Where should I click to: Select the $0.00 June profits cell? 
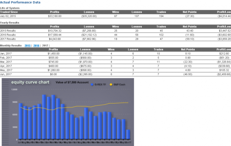click(53, 74)
